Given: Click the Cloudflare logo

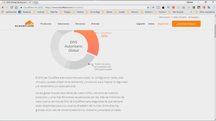Looking at the screenshot, I should [24, 24].
